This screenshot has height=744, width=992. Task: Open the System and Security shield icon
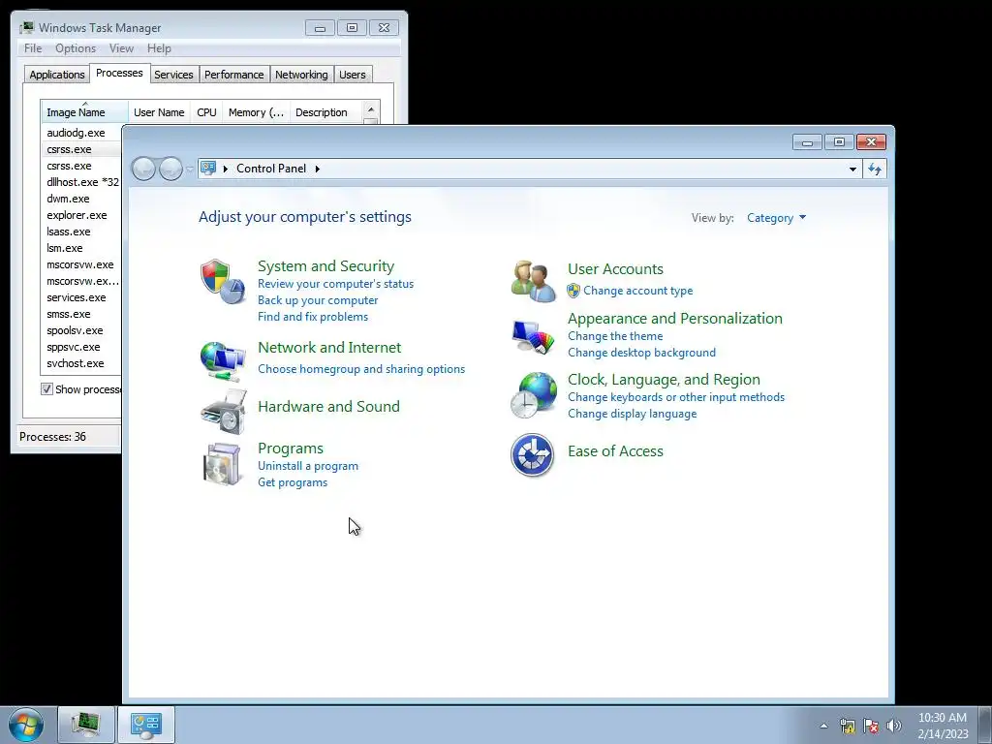pos(223,281)
